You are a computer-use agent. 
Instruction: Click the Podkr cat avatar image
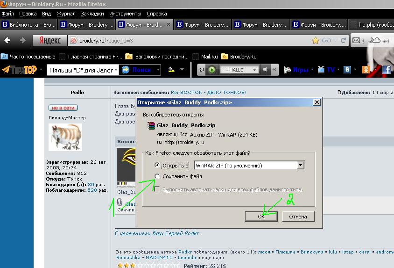point(65,137)
